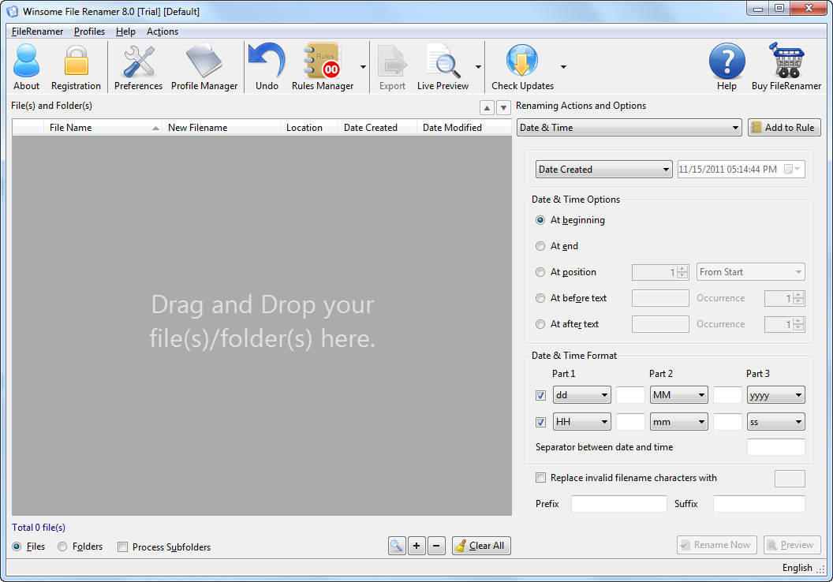Sort by New Filename column header
The width and height of the screenshot is (833, 582).
coord(222,128)
